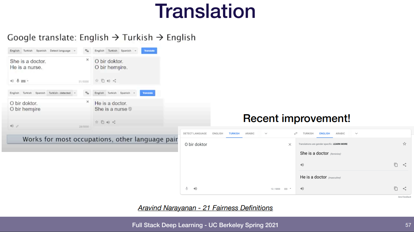414x232 pixels.
Task: Select ENGLISH source tab in new translate UI
Action: point(218,133)
